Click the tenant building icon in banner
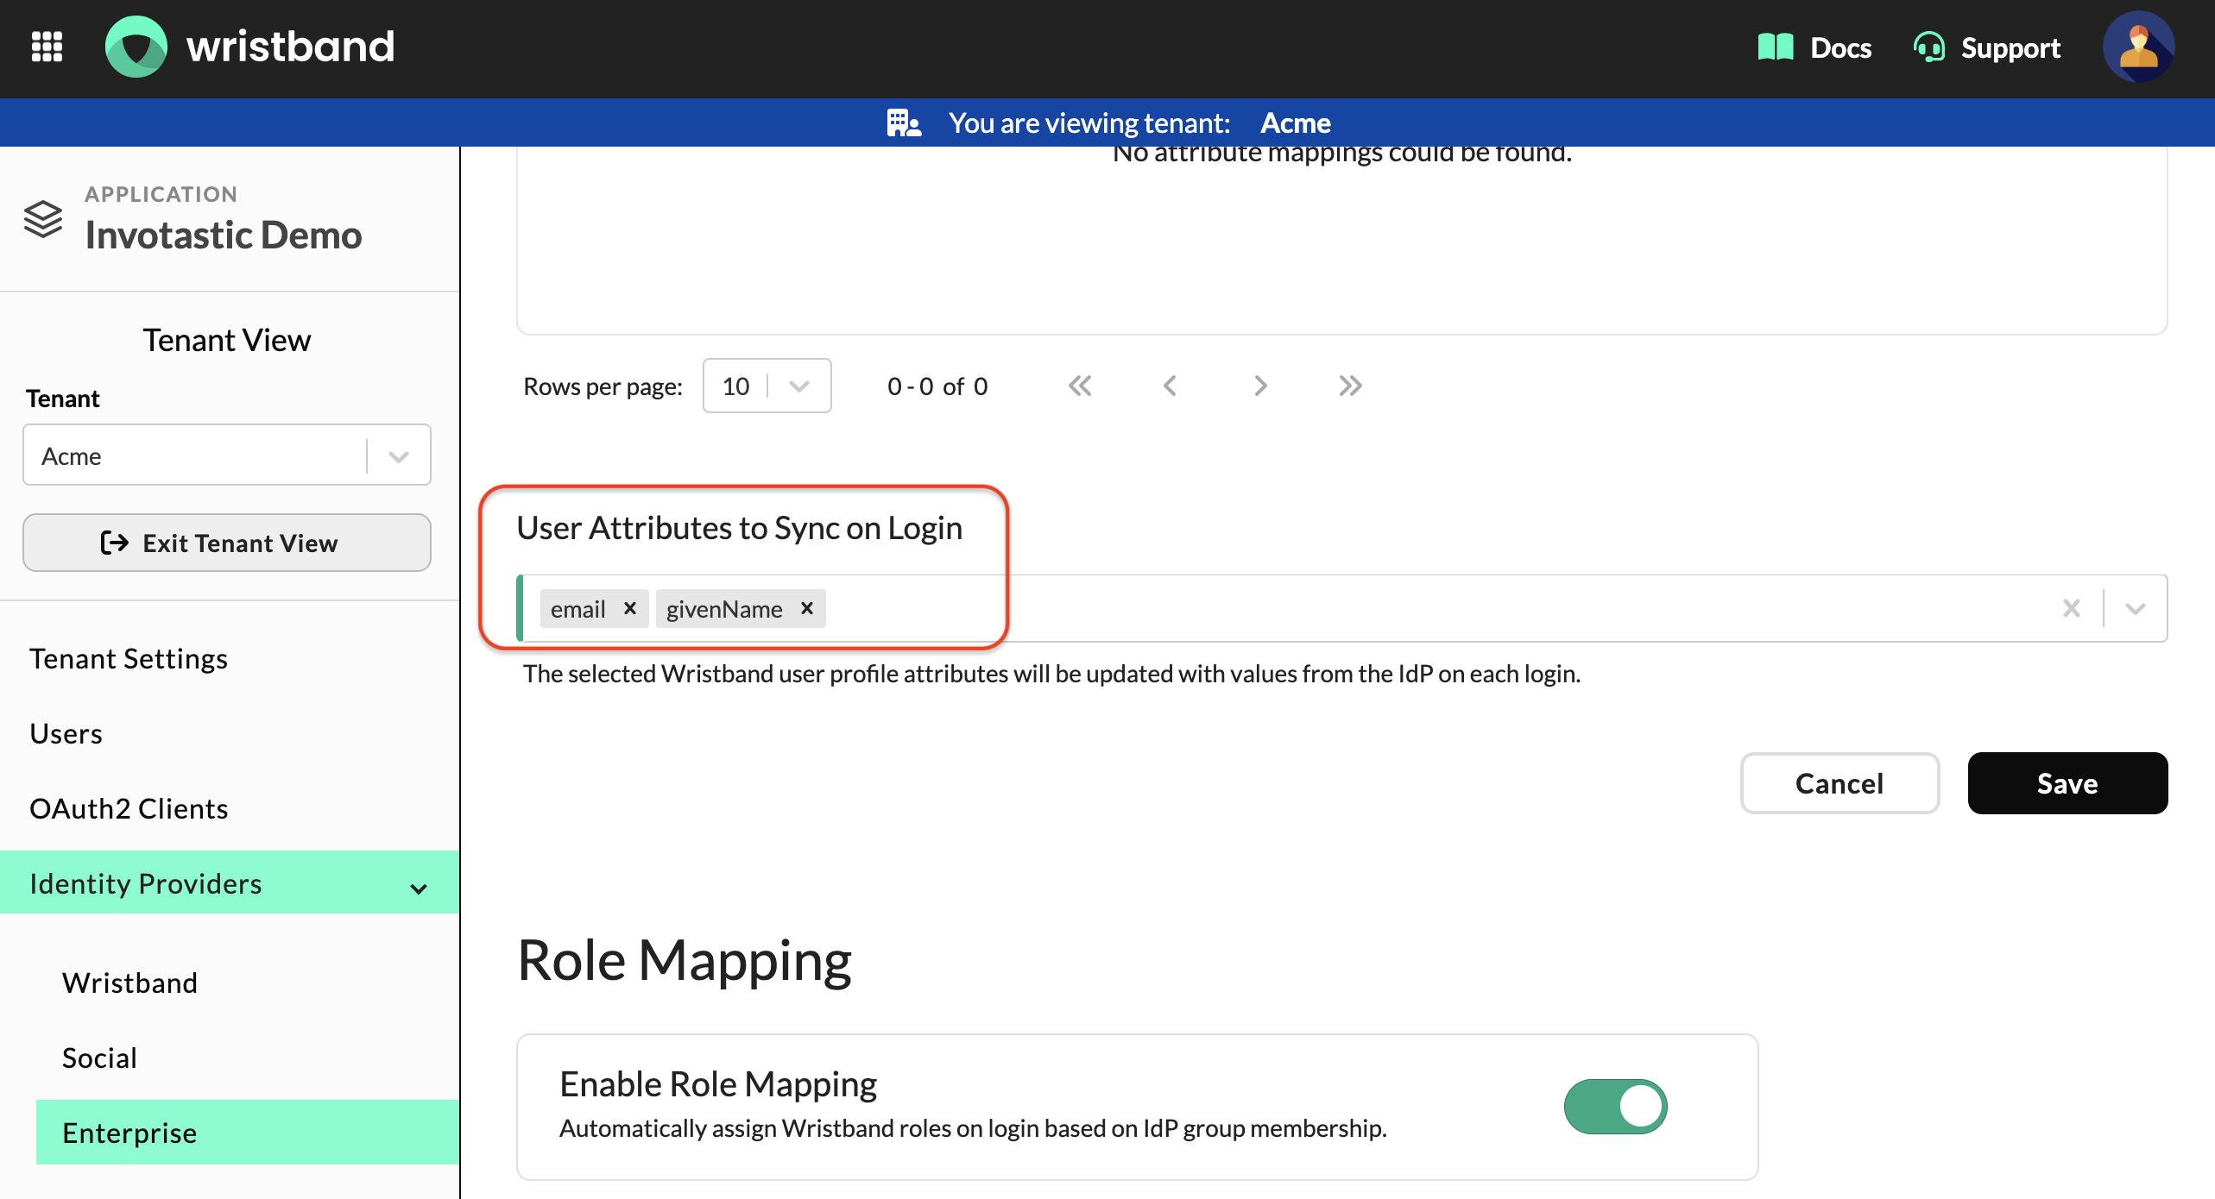This screenshot has height=1199, width=2215. coord(904,122)
